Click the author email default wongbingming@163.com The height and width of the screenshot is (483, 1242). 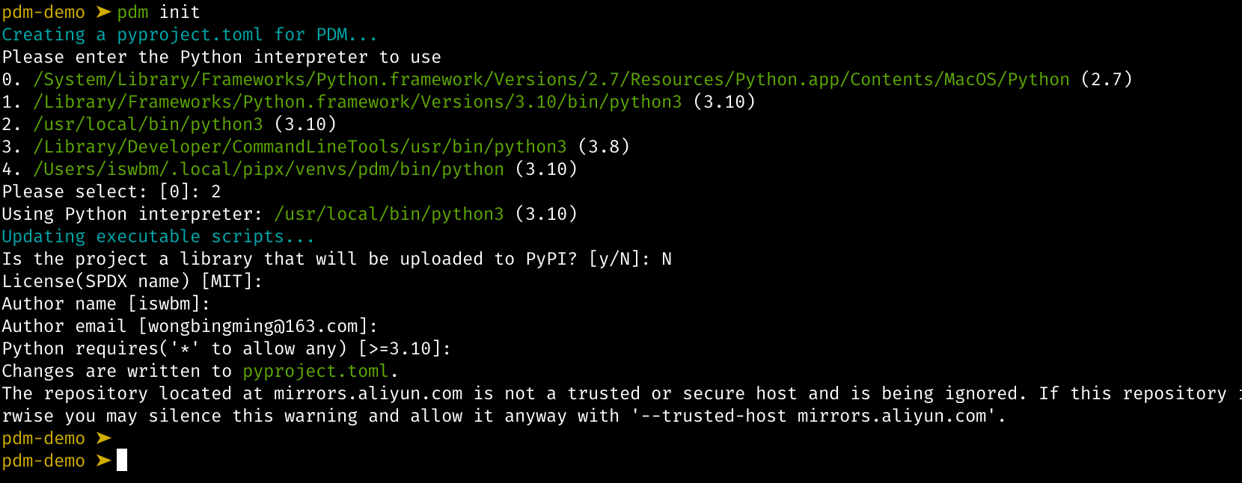[x=253, y=327]
